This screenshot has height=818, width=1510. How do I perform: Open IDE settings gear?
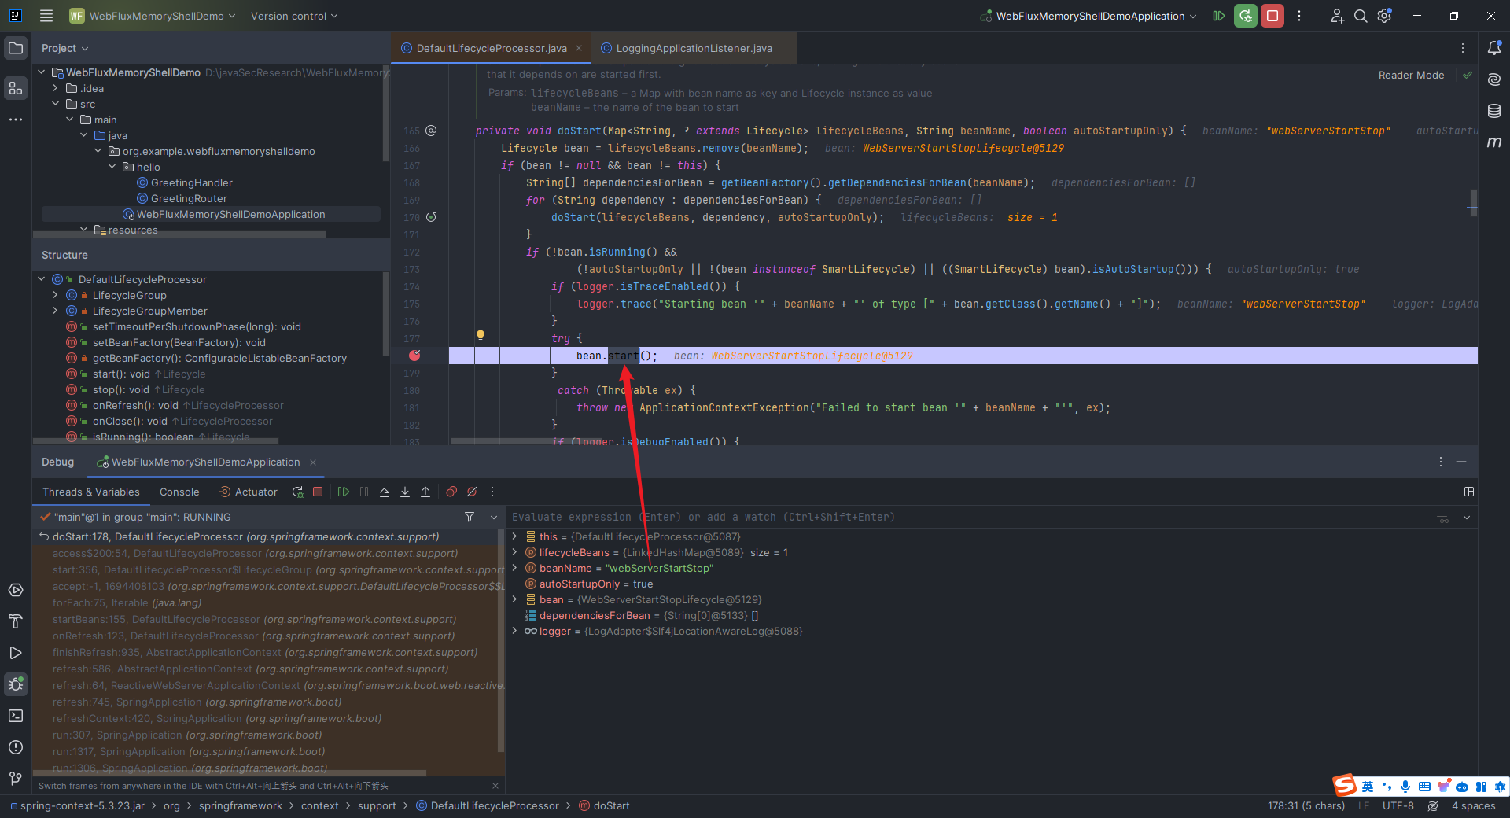point(1384,16)
